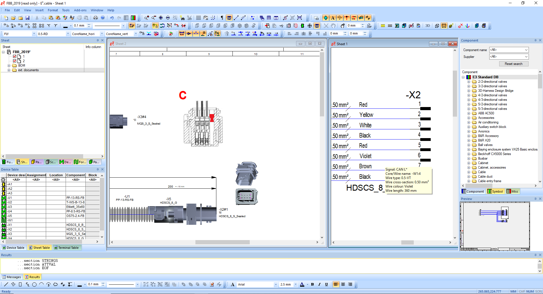
Task: Click the Bold text formatting icon
Action: [313, 284]
